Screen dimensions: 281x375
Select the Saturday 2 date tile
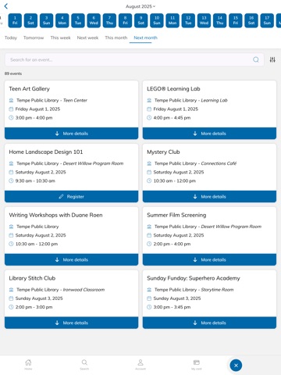(x=30, y=20)
